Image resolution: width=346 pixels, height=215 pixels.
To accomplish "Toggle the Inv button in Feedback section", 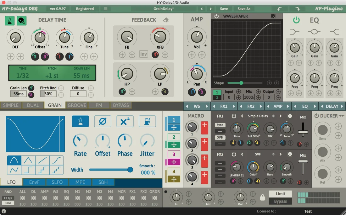I will [143, 54].
